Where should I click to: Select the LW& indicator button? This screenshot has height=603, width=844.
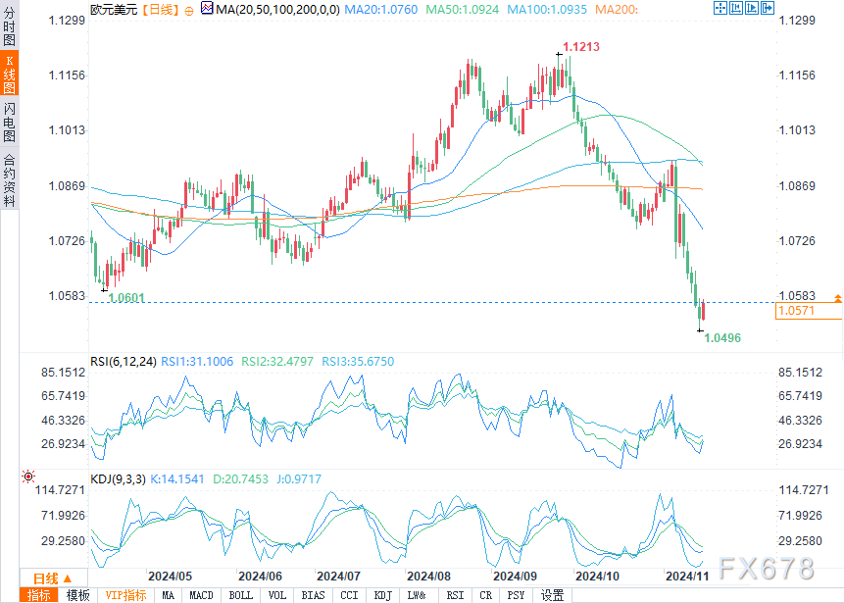(x=417, y=595)
